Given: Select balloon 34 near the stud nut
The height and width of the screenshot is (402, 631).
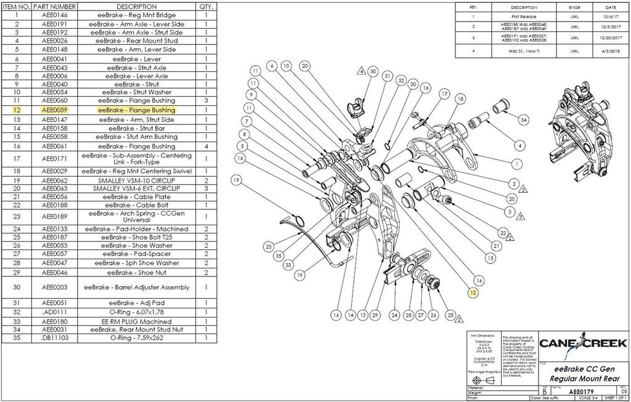Looking at the screenshot, I should point(524,119).
